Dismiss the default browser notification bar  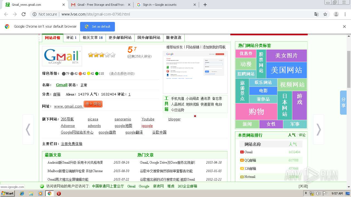(x=344, y=27)
